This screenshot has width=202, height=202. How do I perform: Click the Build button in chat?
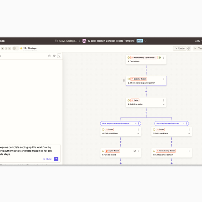[x=47, y=159]
